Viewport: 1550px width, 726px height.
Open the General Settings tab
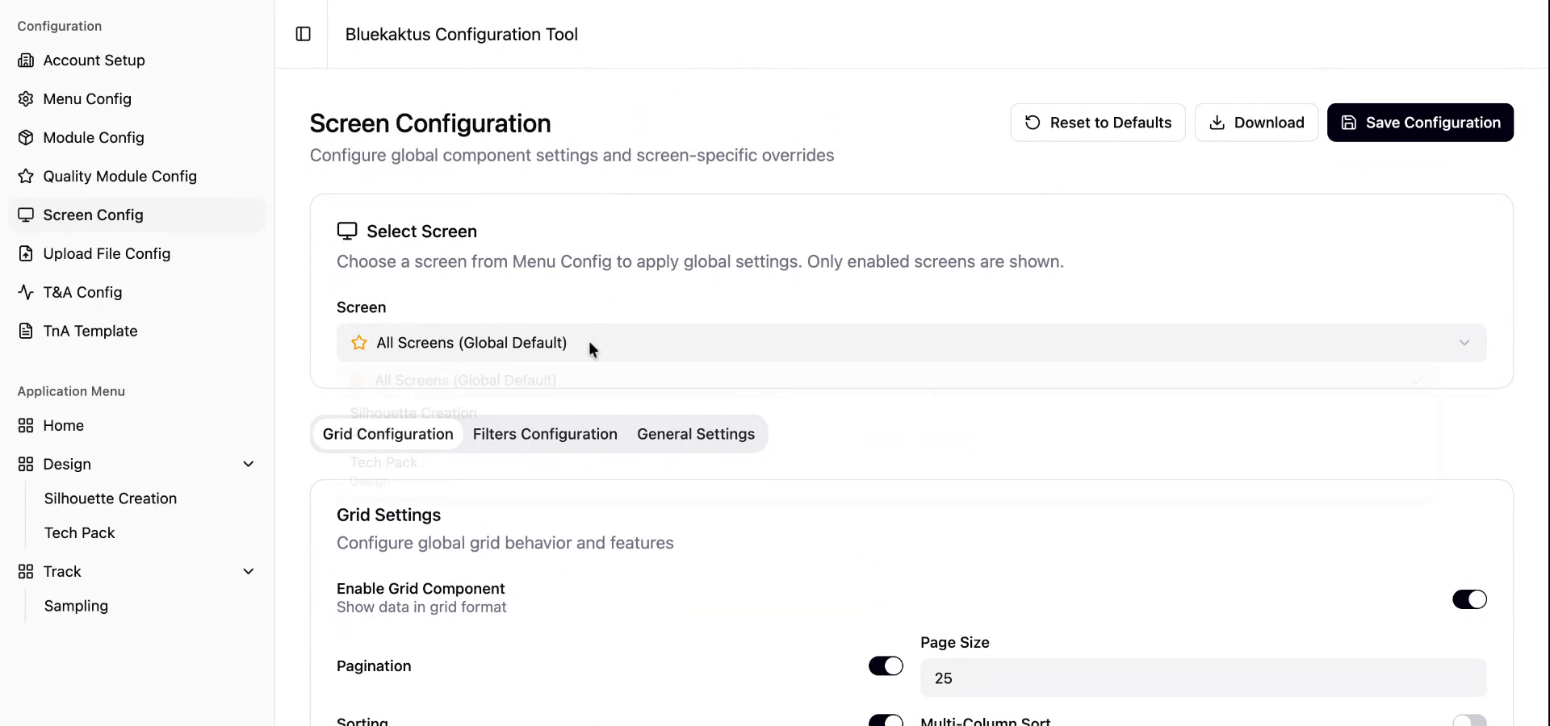(x=695, y=434)
